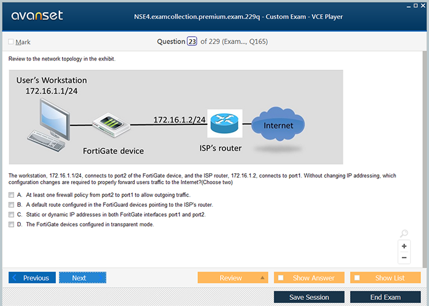Tick answer B default route option
This screenshot has height=306, width=429.
(x=12, y=205)
